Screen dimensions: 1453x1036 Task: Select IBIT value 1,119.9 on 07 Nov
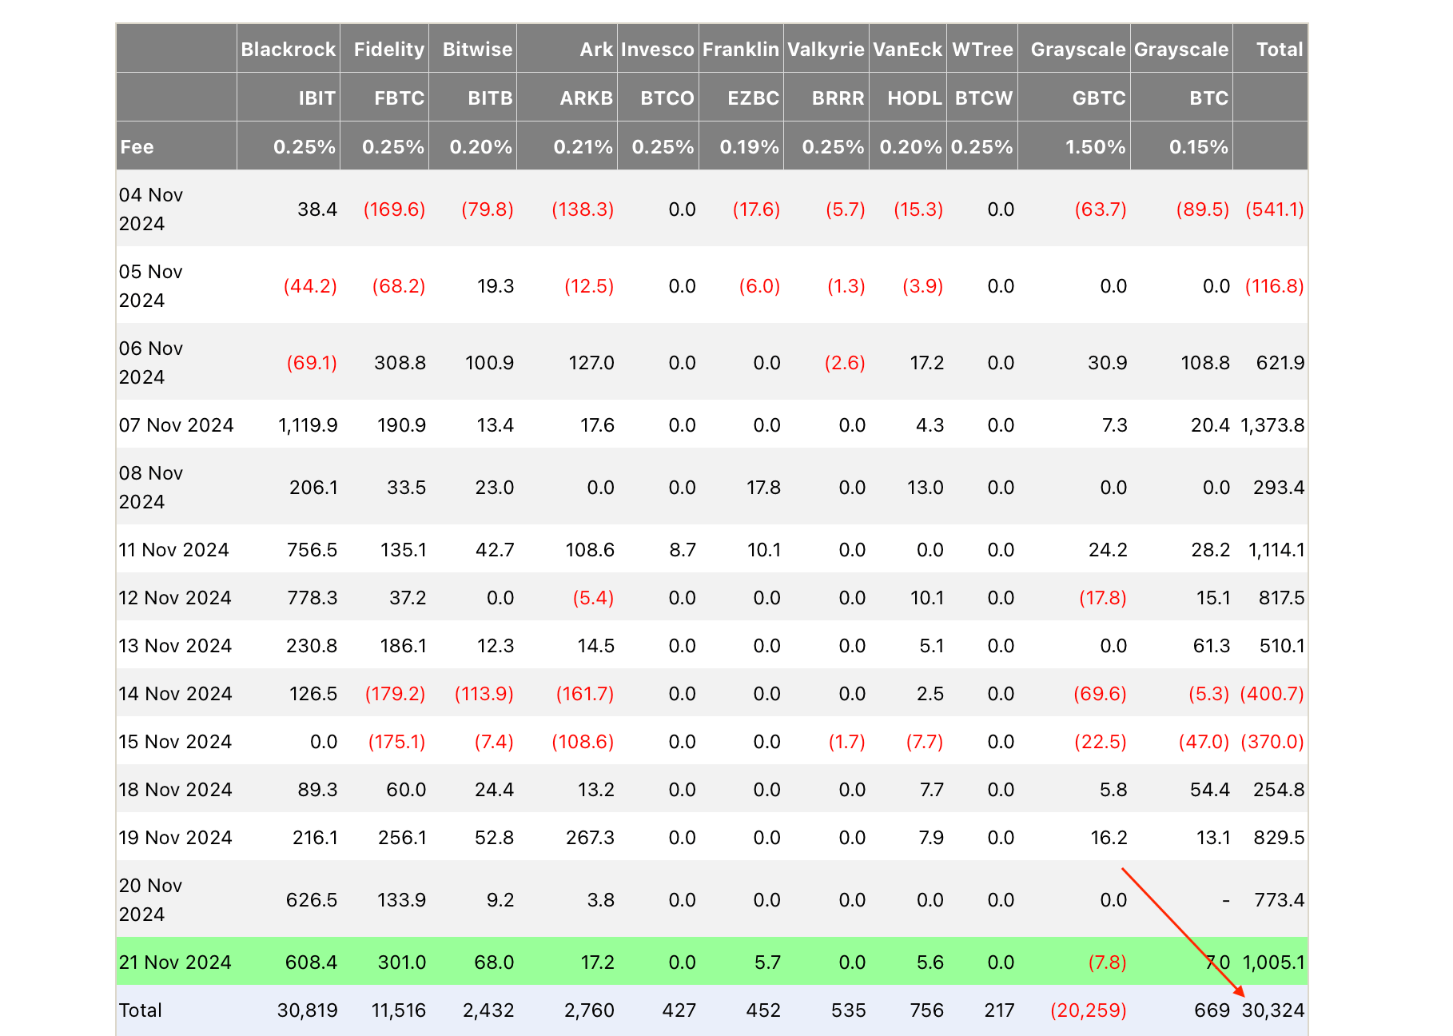[308, 425]
